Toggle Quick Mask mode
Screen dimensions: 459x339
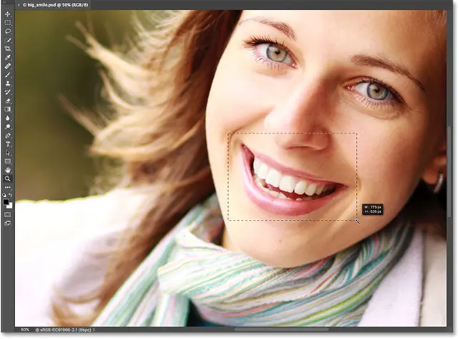(x=8, y=213)
